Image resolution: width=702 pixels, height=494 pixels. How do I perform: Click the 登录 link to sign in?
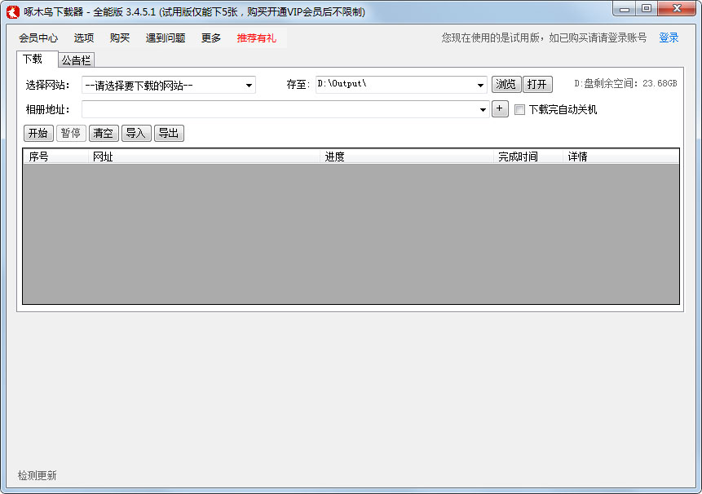pyautogui.click(x=669, y=38)
